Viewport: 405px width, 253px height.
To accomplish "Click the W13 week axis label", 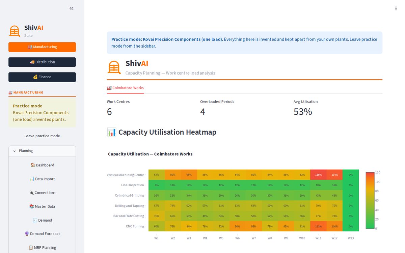I will [x=351, y=238].
